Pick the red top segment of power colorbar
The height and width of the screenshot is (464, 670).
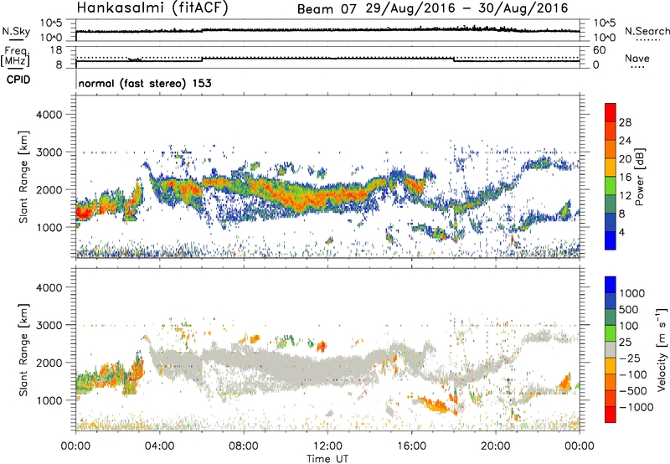point(611,112)
